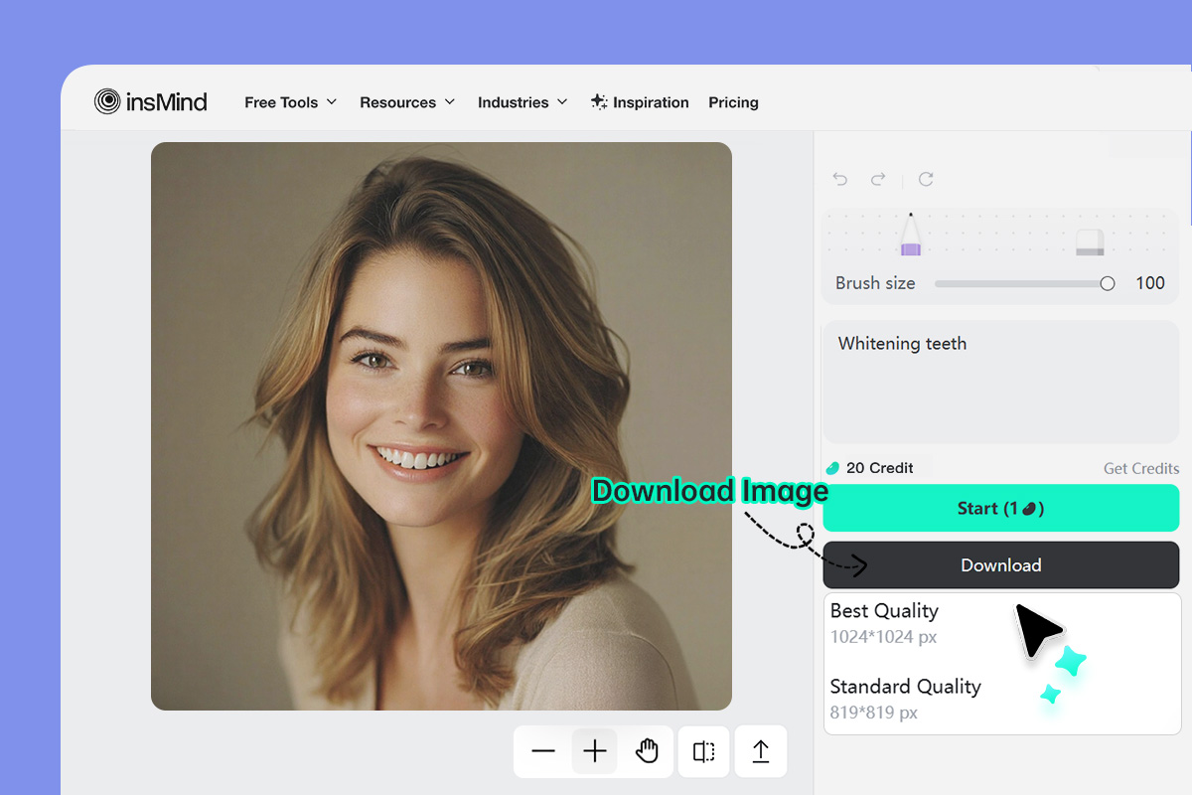Choose Best Quality download option
The height and width of the screenshot is (795, 1192).
[x=884, y=622]
